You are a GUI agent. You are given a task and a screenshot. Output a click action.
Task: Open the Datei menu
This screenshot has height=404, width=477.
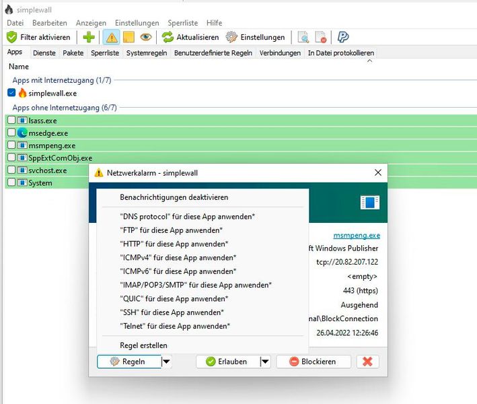[x=15, y=23]
